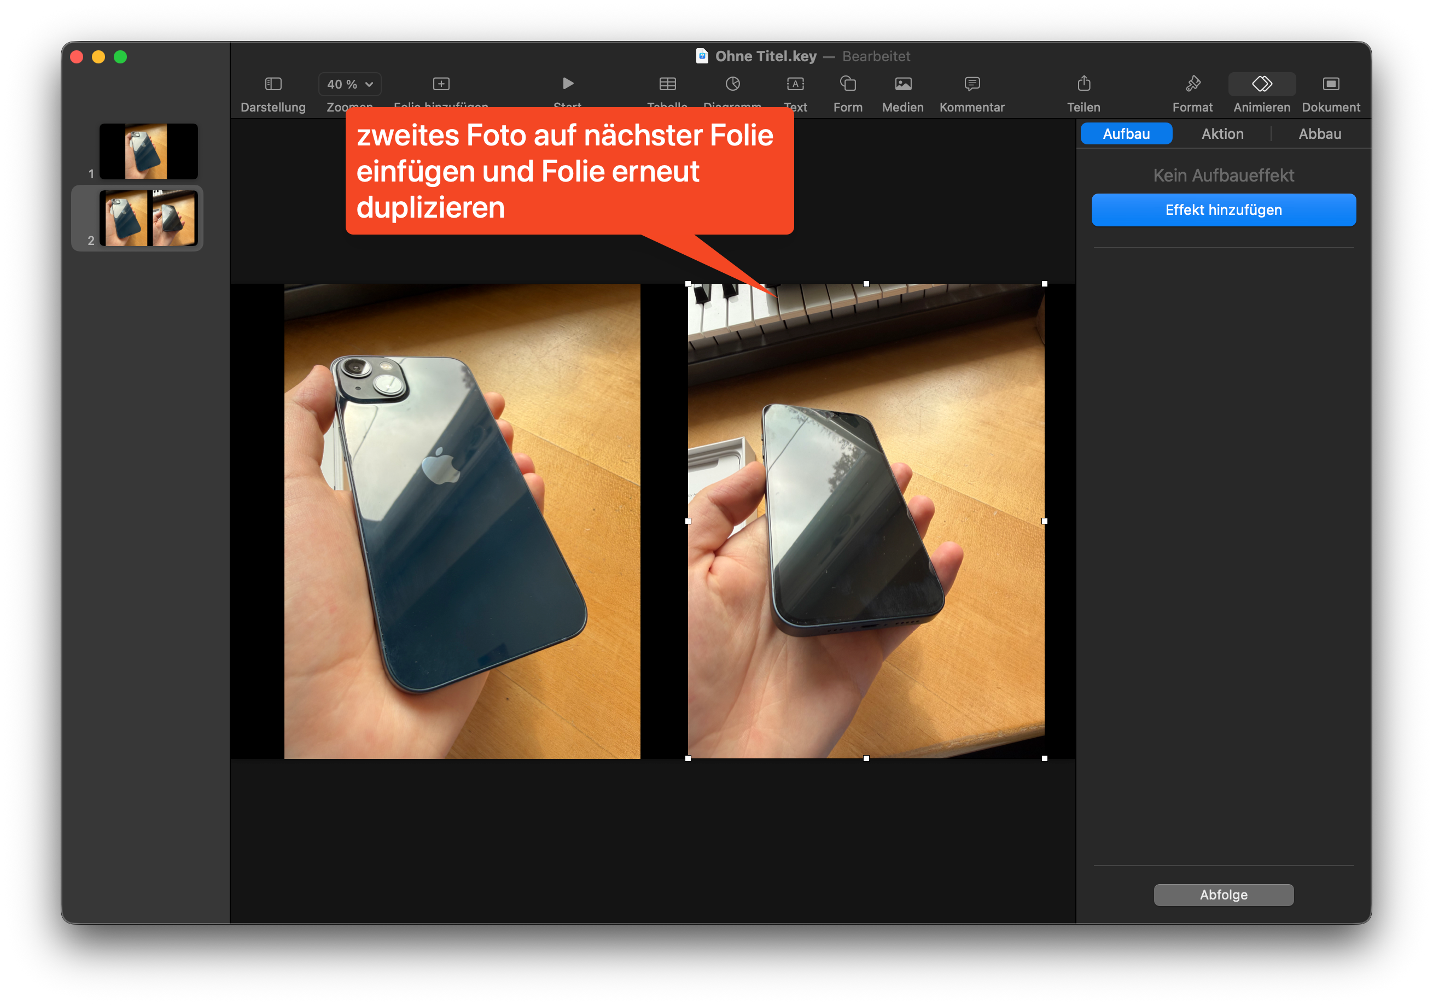Click the Effekt hinzufügen button
The image size is (1433, 1005).
[1224, 210]
